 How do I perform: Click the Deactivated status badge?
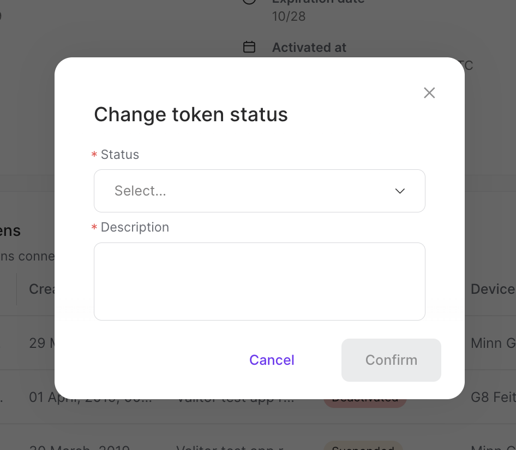click(364, 398)
